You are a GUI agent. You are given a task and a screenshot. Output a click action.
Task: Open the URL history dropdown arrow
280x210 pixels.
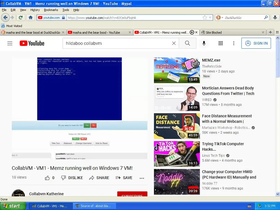tap(210, 17)
